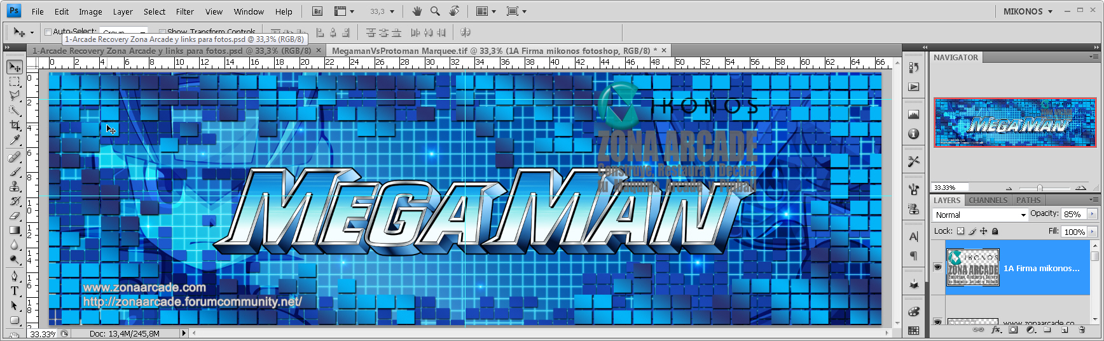Select the Move tool in toolbox
This screenshot has height=341, width=1104.
click(x=14, y=67)
